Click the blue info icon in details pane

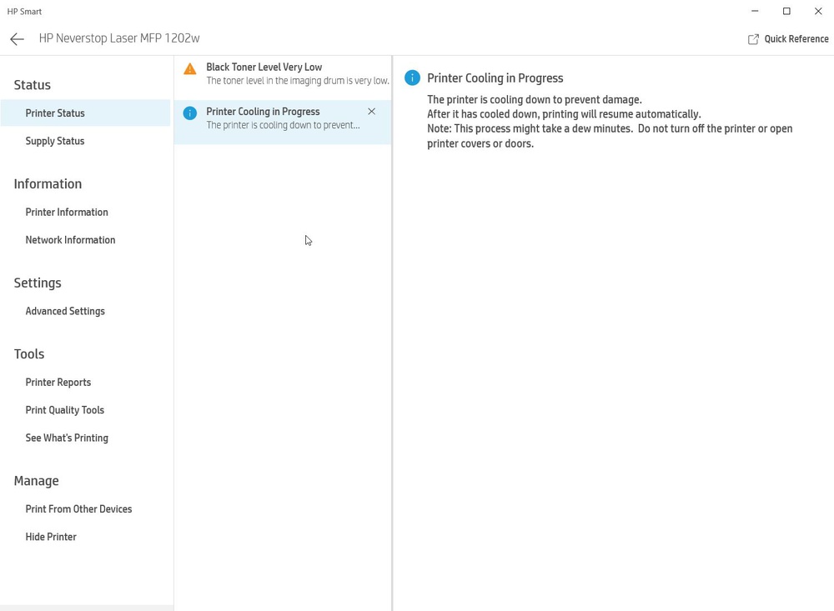pos(412,78)
